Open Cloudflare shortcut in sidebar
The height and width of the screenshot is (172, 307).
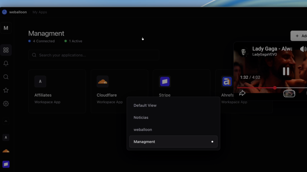coord(6,151)
